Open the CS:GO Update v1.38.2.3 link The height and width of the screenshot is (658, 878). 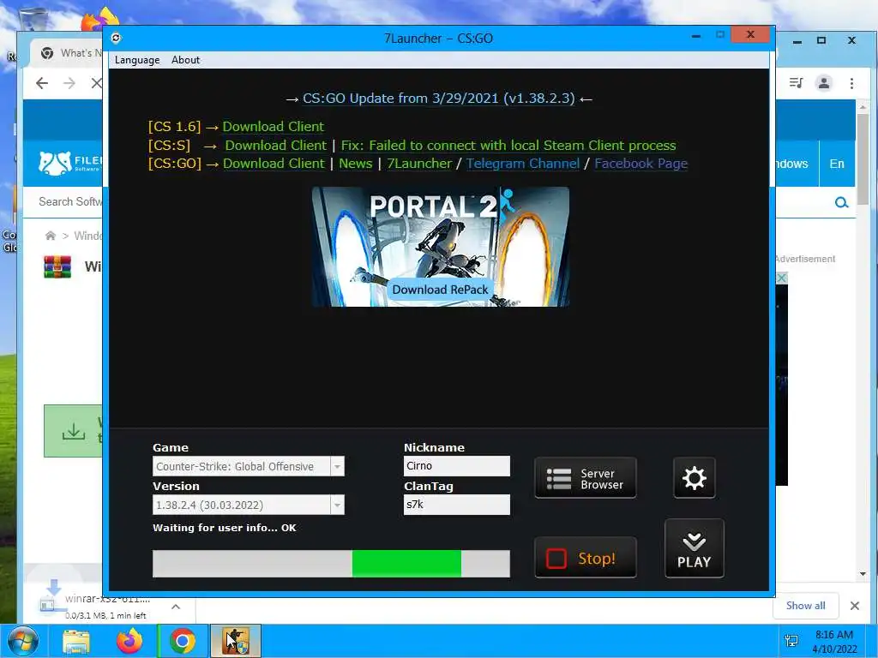tap(438, 99)
